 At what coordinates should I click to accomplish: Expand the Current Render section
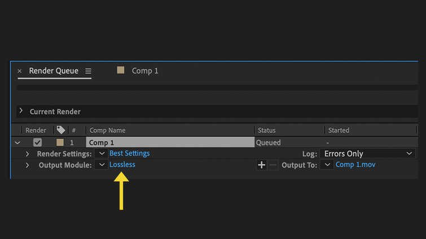(21, 111)
